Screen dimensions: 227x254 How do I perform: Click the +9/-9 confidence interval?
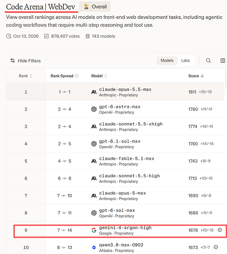(x=205, y=161)
